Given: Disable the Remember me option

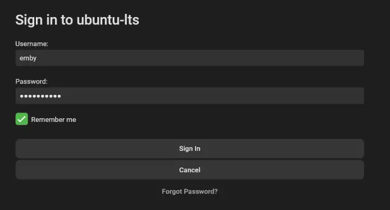Looking at the screenshot, I should pos(21,119).
